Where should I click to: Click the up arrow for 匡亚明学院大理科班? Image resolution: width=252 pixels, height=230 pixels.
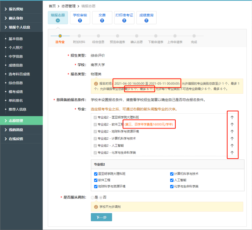point(232,117)
